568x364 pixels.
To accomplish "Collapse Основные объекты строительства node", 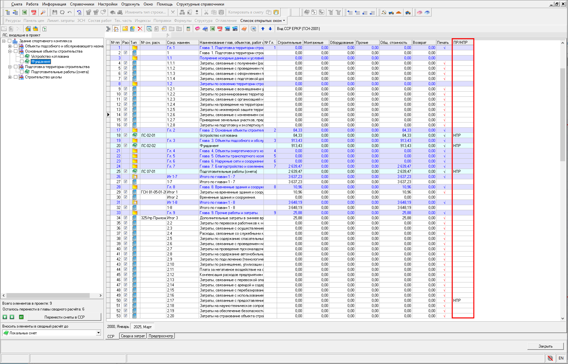I will click(x=10, y=51).
